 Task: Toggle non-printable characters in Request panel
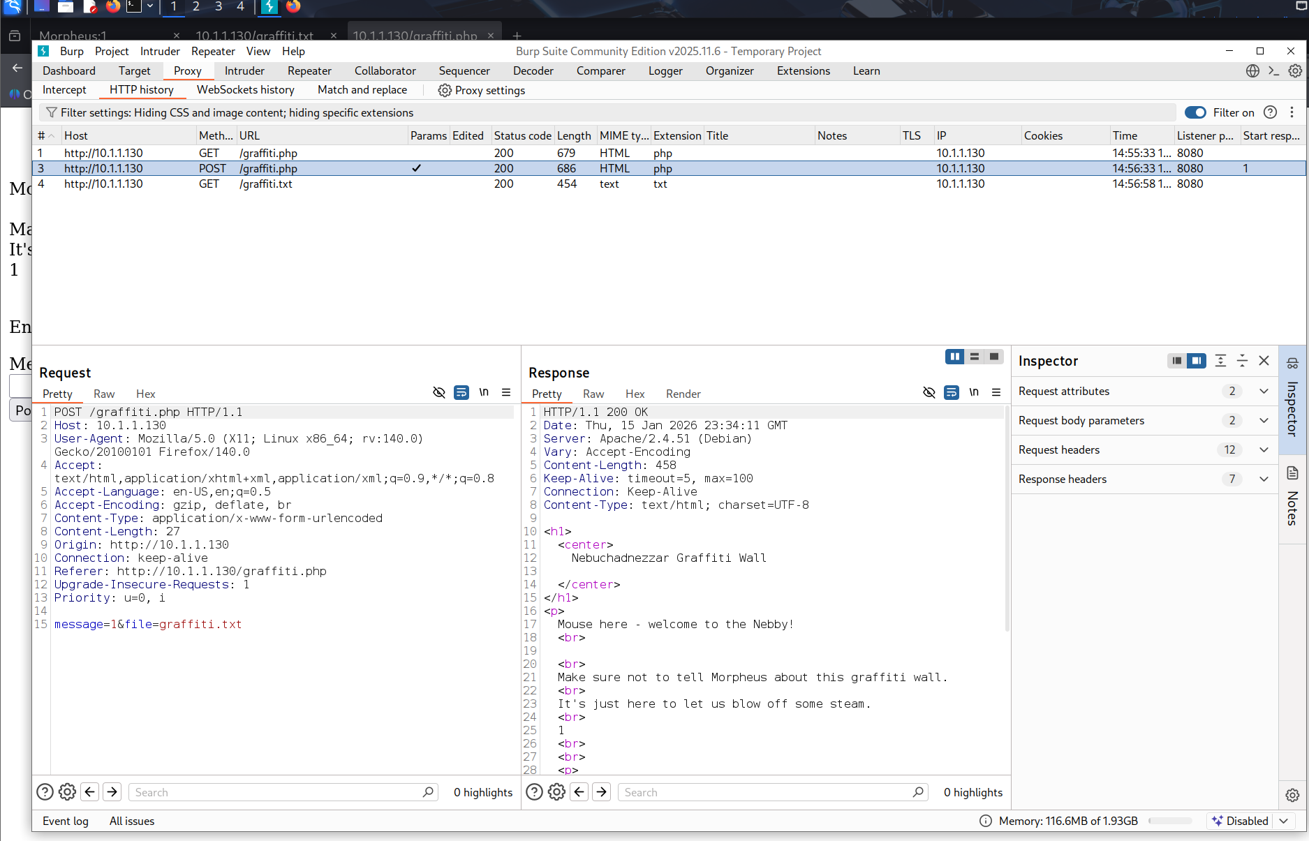click(x=484, y=392)
